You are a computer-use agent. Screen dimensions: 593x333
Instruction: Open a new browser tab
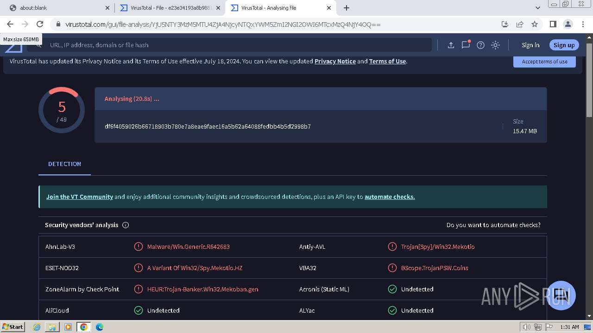[347, 8]
